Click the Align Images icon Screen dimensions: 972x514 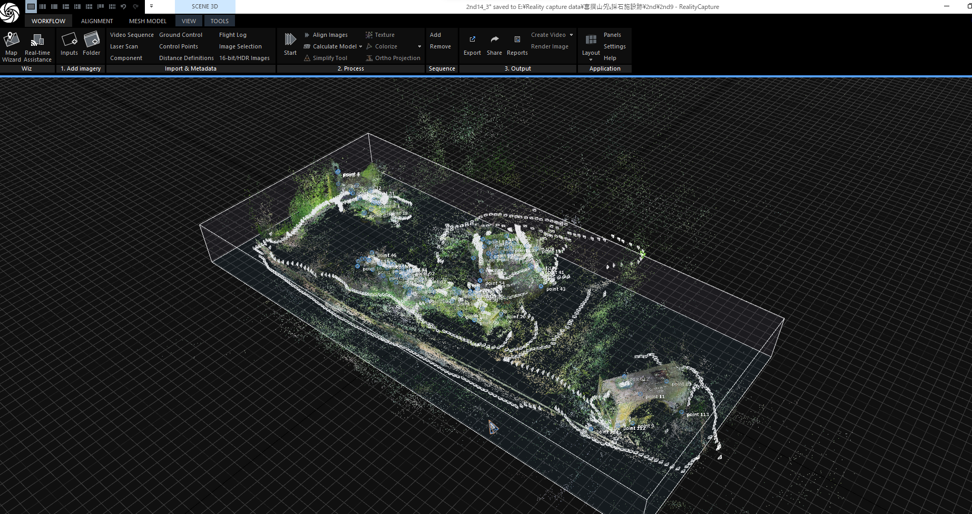point(307,35)
